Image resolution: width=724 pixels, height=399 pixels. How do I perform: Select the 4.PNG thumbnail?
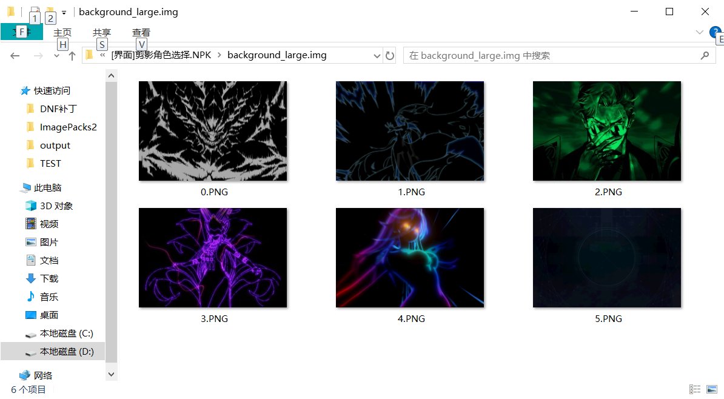tap(410, 257)
